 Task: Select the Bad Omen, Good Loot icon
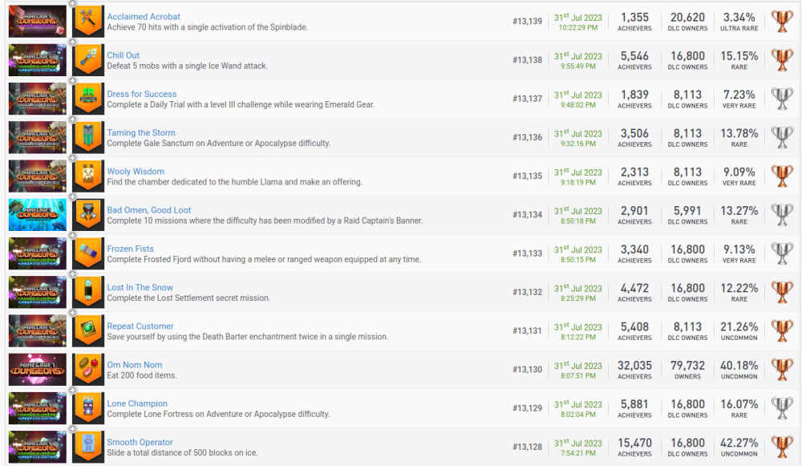click(88, 215)
